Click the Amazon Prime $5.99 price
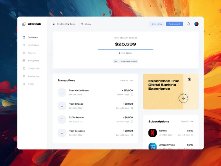 [190, 145]
